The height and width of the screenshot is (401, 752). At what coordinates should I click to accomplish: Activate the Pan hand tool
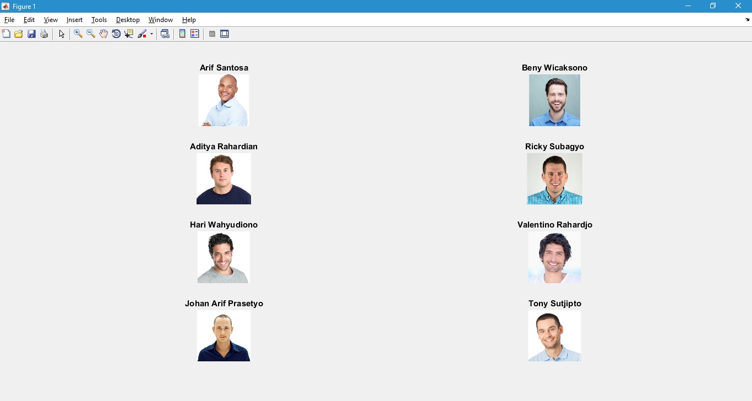103,34
